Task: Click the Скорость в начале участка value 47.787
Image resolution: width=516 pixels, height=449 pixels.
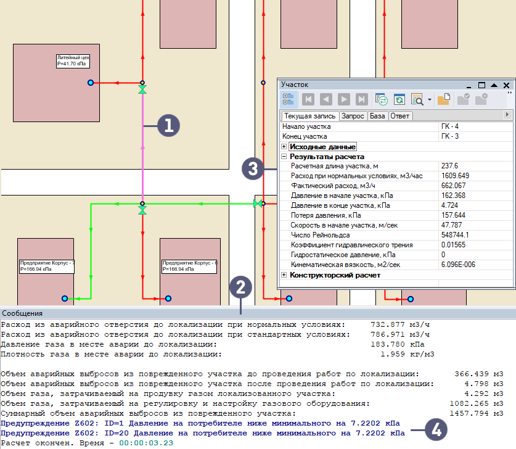Action: click(451, 225)
